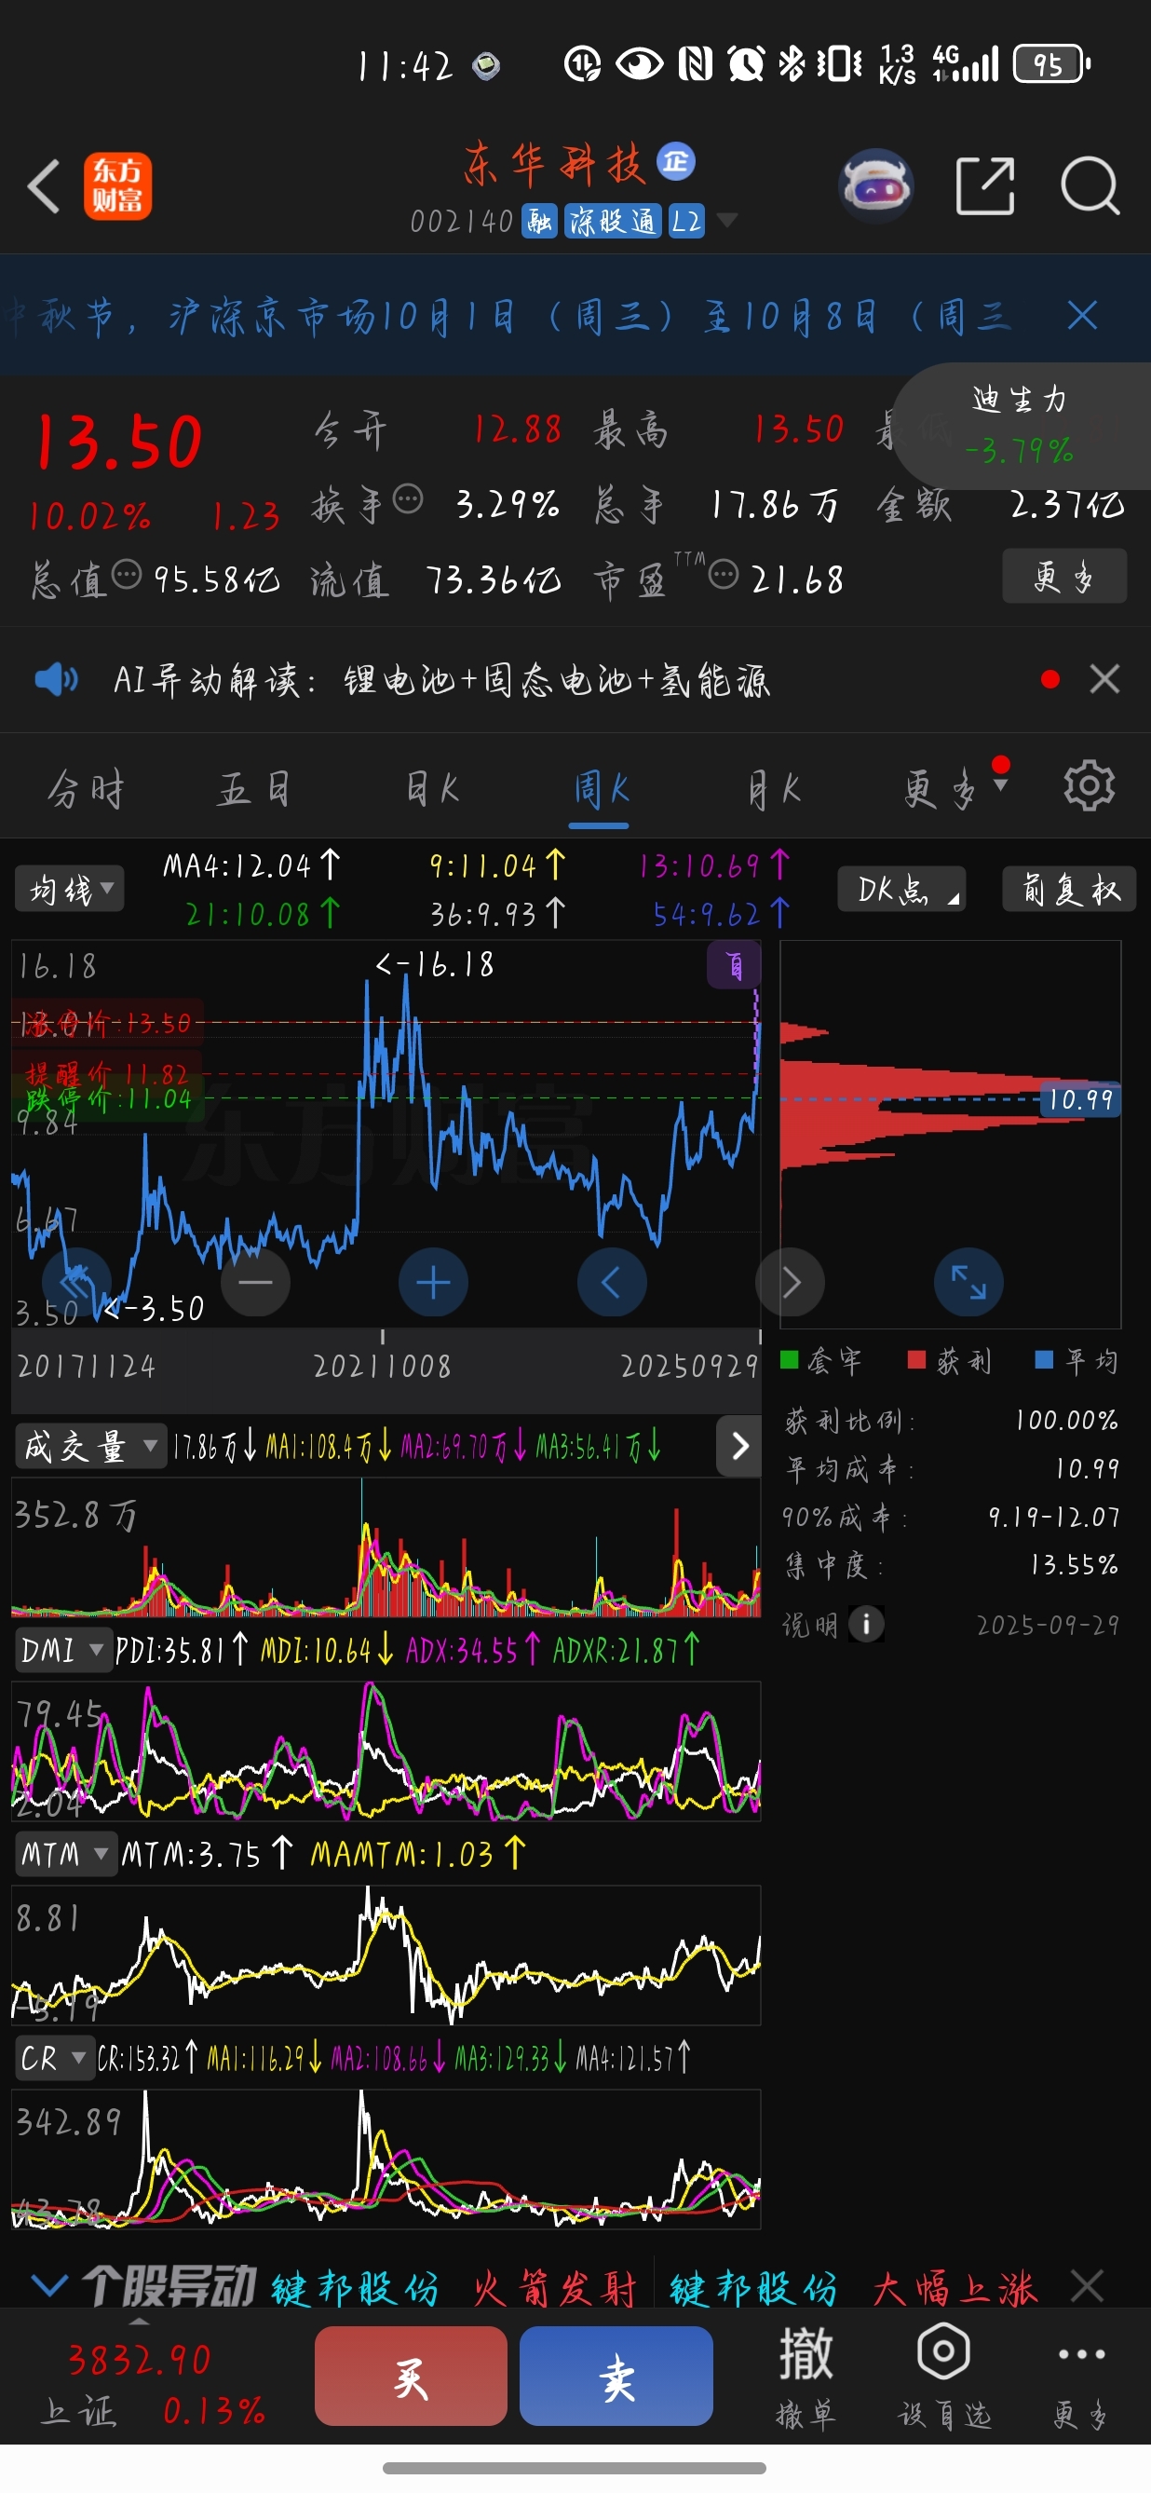Zoom out chart with minus button
This screenshot has height=2493, width=1151.
coord(255,1282)
